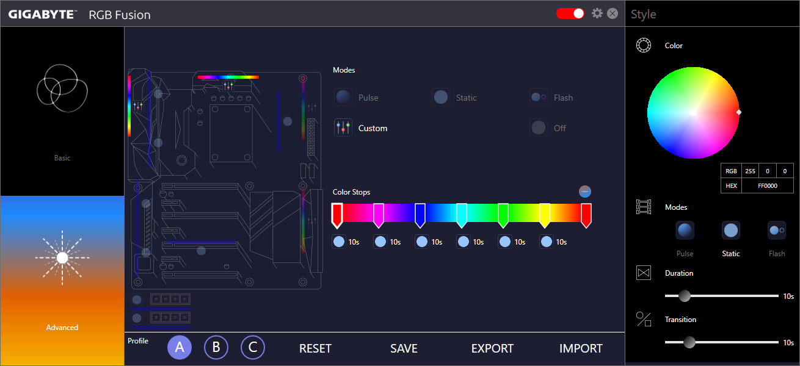This screenshot has height=366, width=800.
Task: Click the Transition slider handle
Action: pos(689,342)
